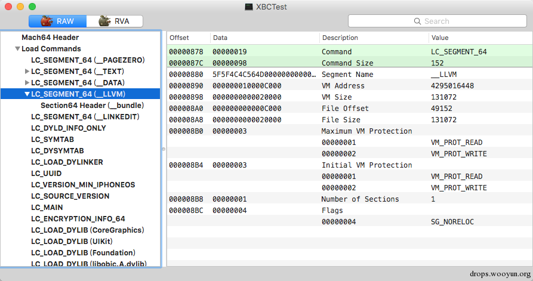Click the magnifier icon in the search field
The width and height of the screenshot is (533, 281).
click(x=417, y=21)
